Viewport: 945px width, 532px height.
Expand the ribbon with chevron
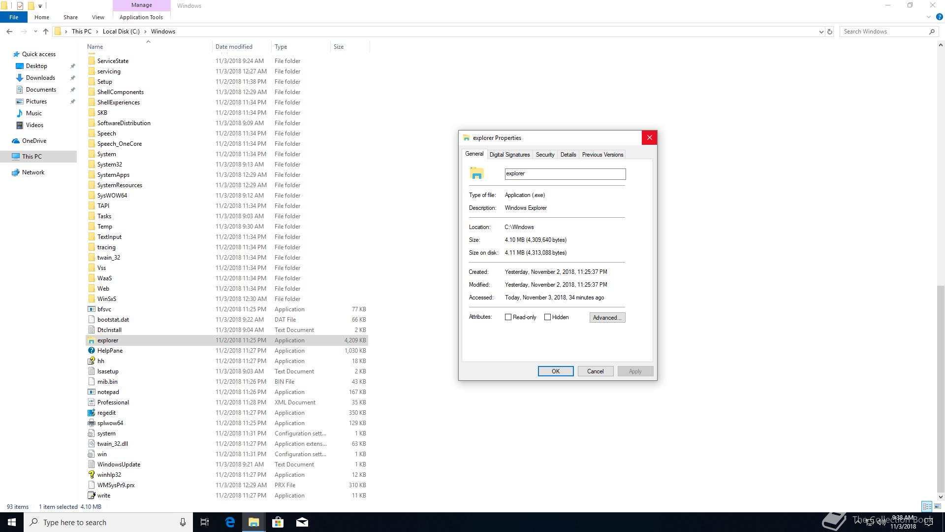click(929, 17)
